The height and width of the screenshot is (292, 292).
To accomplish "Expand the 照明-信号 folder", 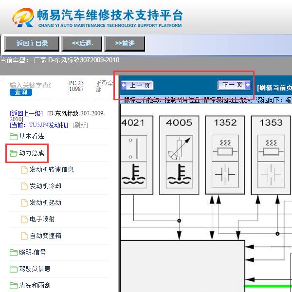I will point(33,253).
